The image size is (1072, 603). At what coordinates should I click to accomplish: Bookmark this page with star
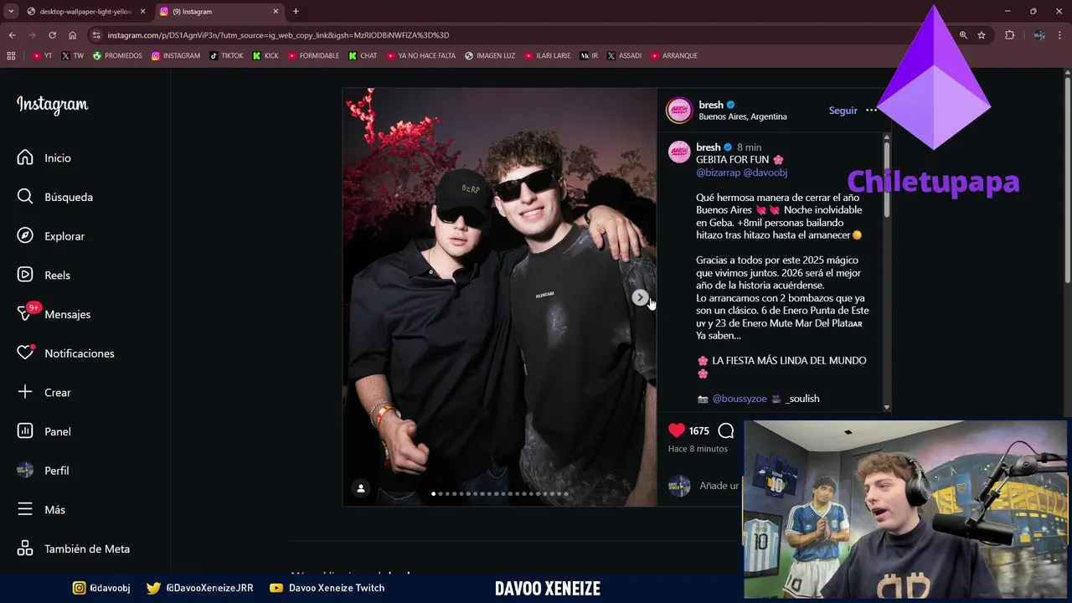(982, 35)
